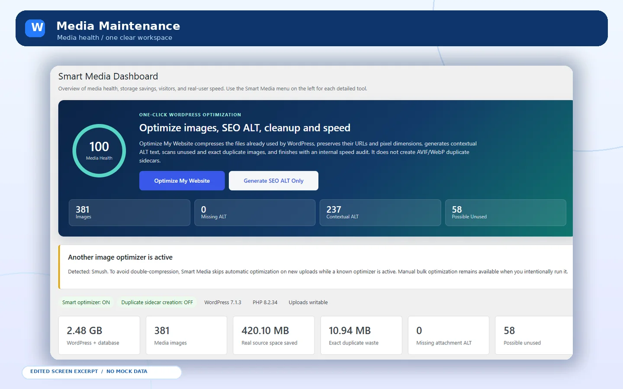Open the 58 Possible Unused stat tile
Image resolution: width=623 pixels, height=389 pixels.
[x=505, y=213]
